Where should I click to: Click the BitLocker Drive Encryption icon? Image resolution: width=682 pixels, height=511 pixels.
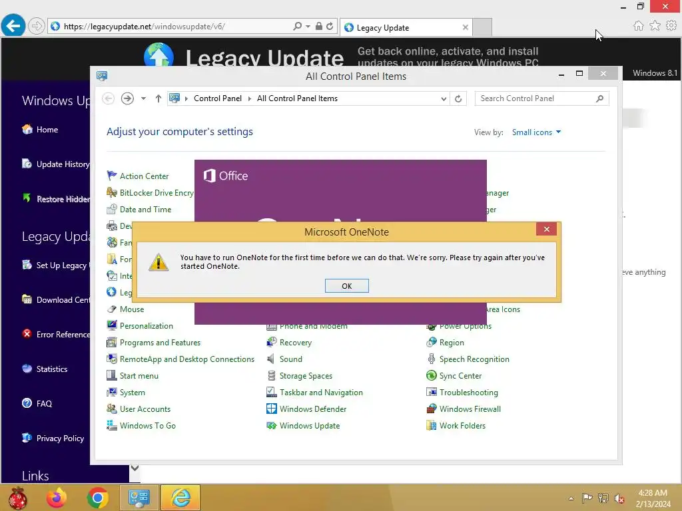[112, 192]
